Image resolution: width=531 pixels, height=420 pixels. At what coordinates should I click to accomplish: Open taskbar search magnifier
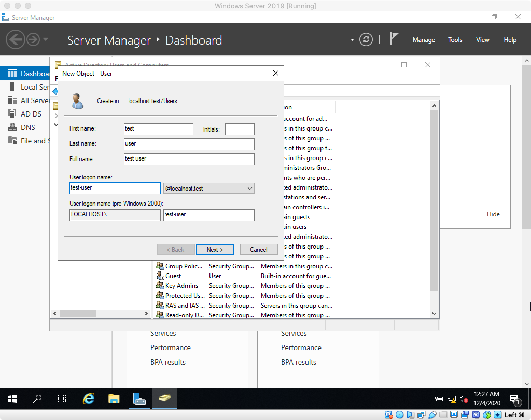tap(37, 399)
